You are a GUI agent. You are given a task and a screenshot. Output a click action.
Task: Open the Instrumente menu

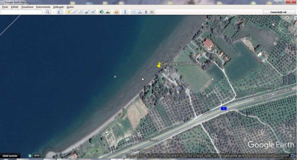pos(43,7)
